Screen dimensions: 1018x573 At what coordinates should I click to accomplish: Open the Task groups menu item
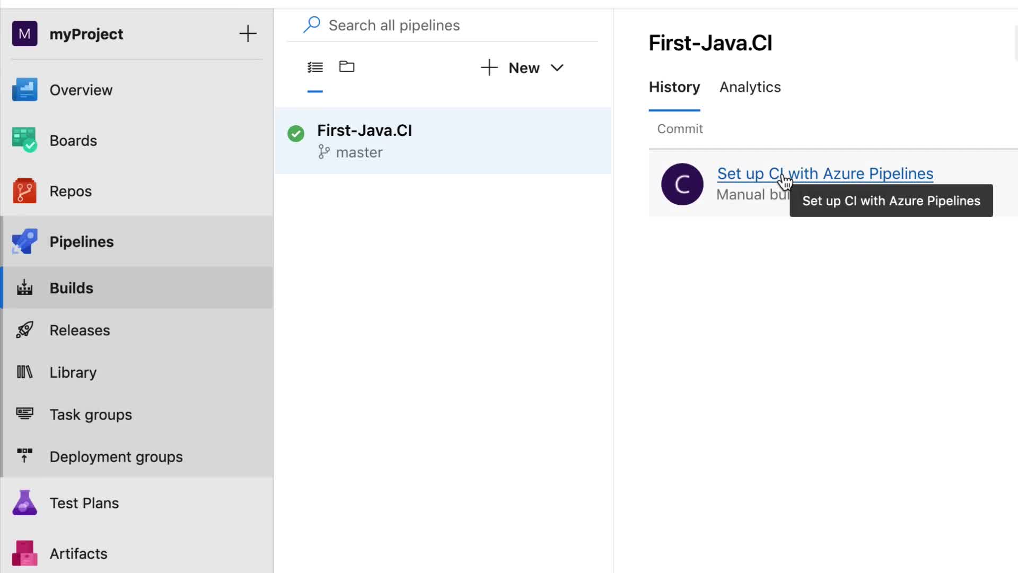(91, 414)
